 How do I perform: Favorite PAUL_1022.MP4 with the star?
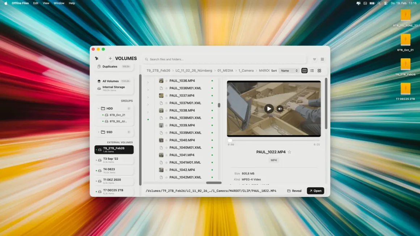[x=289, y=152]
